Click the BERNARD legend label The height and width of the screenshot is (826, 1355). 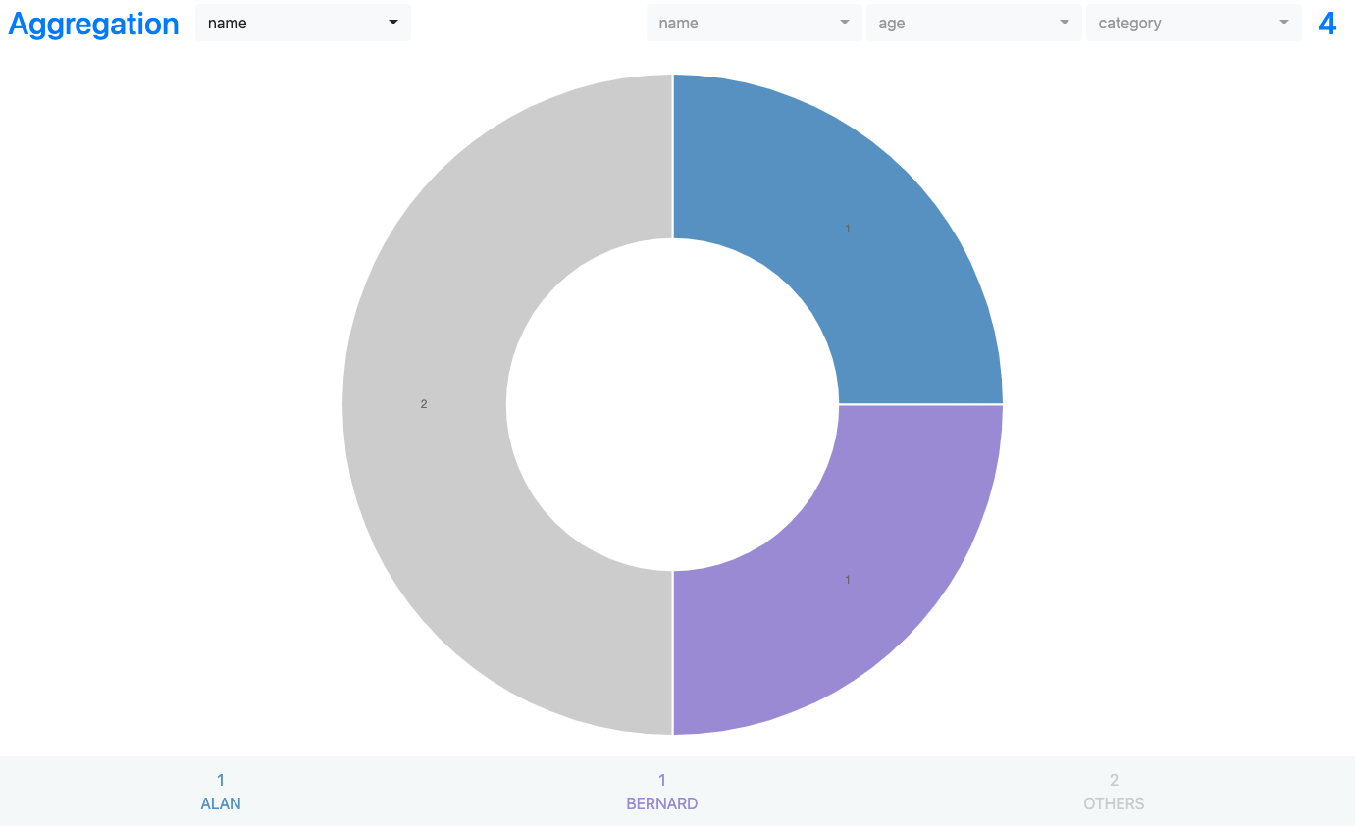pyautogui.click(x=662, y=803)
